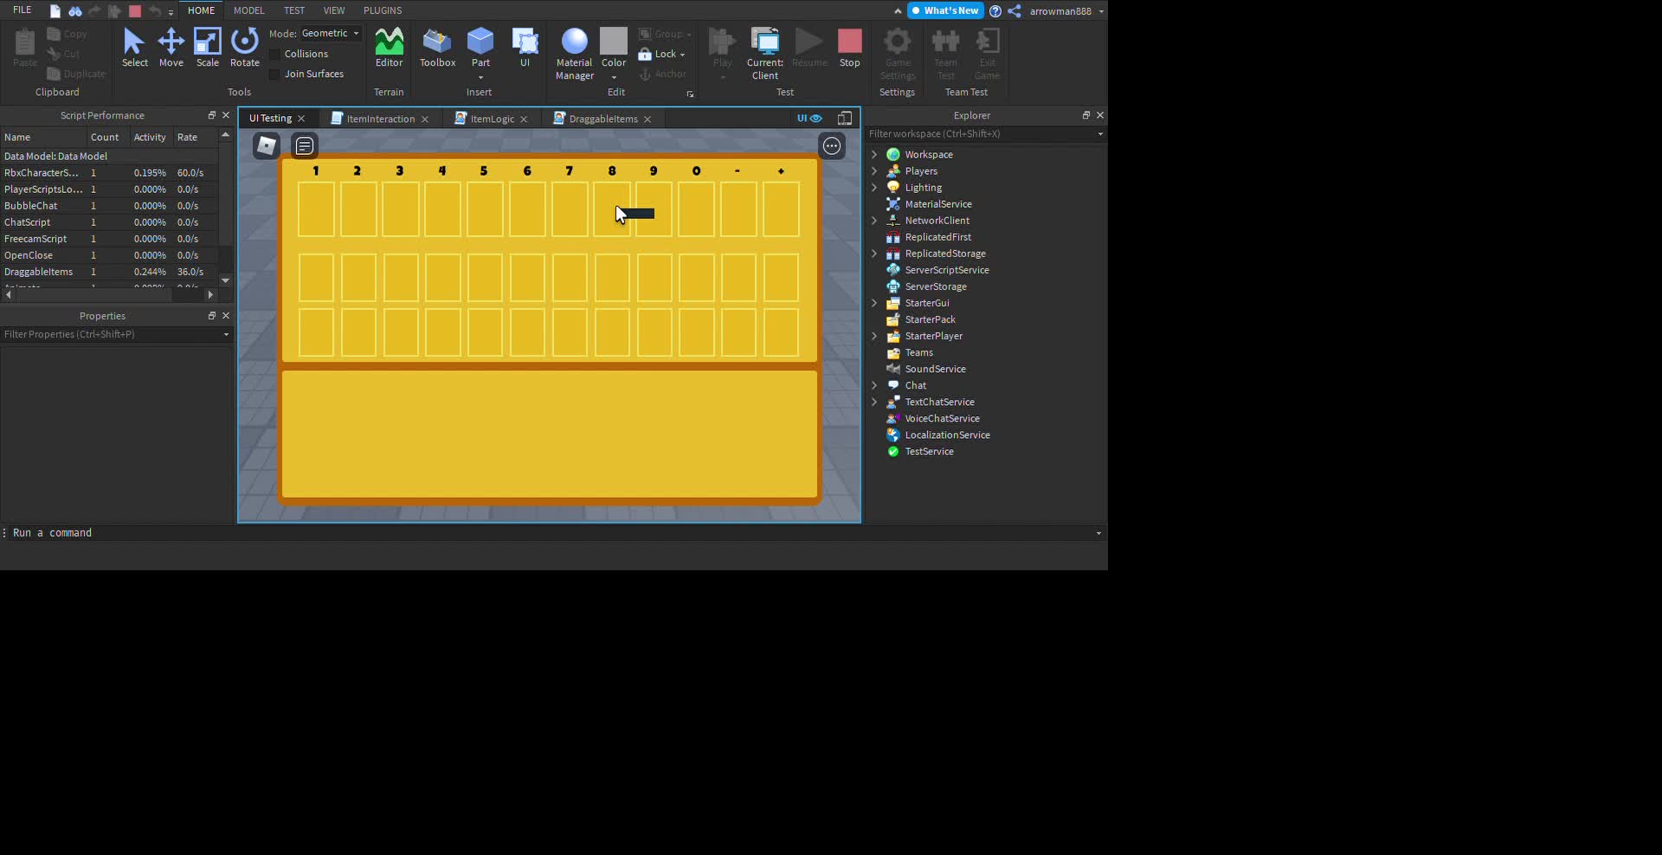Expand the Workspace tree node
1662x855 pixels.
[x=874, y=155]
